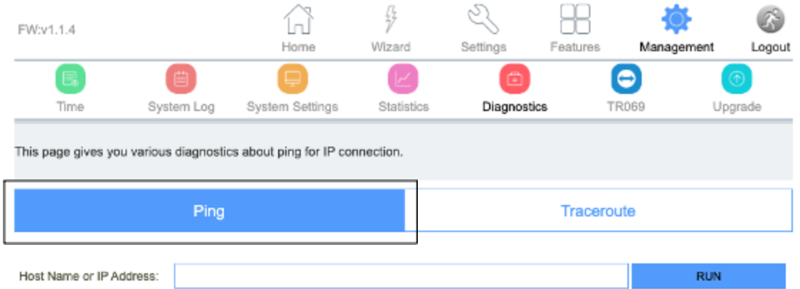Viewport: 800px width, 289px height.
Task: Open the green Time icon
Action: click(71, 79)
